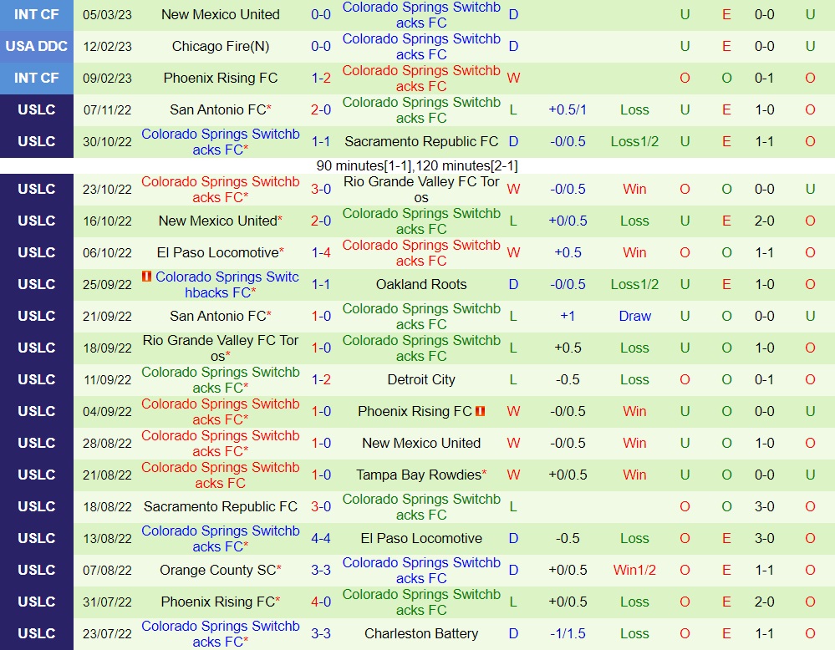Click the 3-3 score against Charleston Battery
The height and width of the screenshot is (650, 835).
click(x=321, y=633)
